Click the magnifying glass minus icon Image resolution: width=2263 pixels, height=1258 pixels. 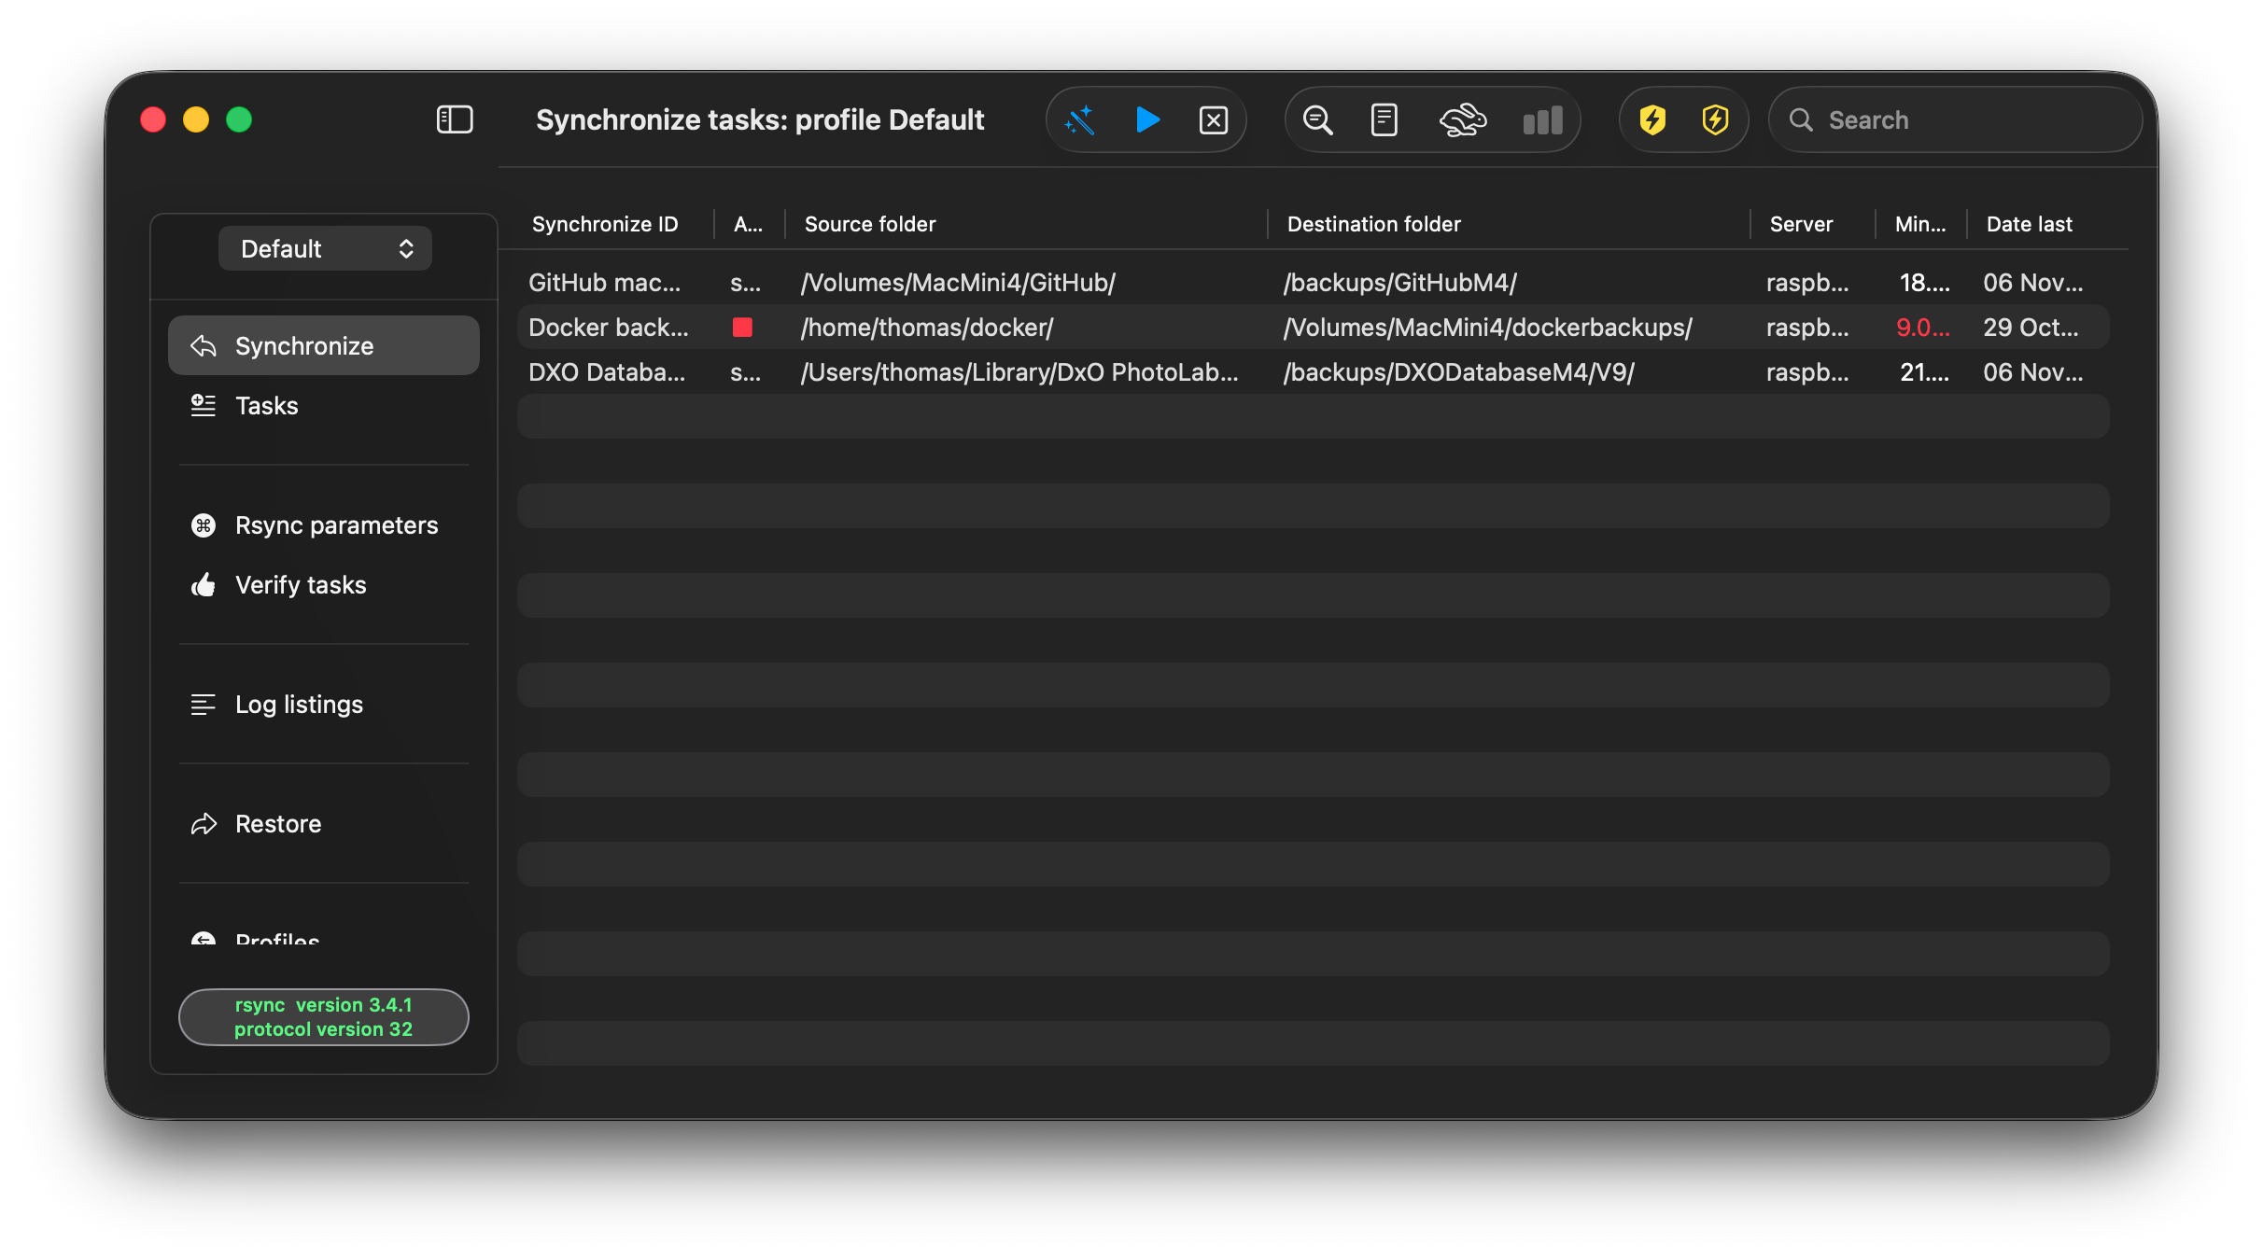click(1317, 120)
